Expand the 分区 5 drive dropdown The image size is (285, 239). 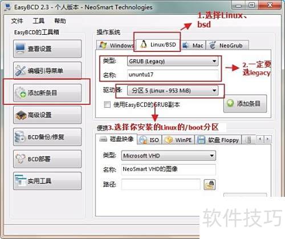pyautogui.click(x=173, y=91)
